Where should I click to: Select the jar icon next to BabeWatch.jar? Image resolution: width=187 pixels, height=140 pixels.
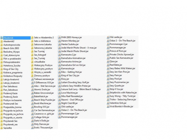click(32, 96)
